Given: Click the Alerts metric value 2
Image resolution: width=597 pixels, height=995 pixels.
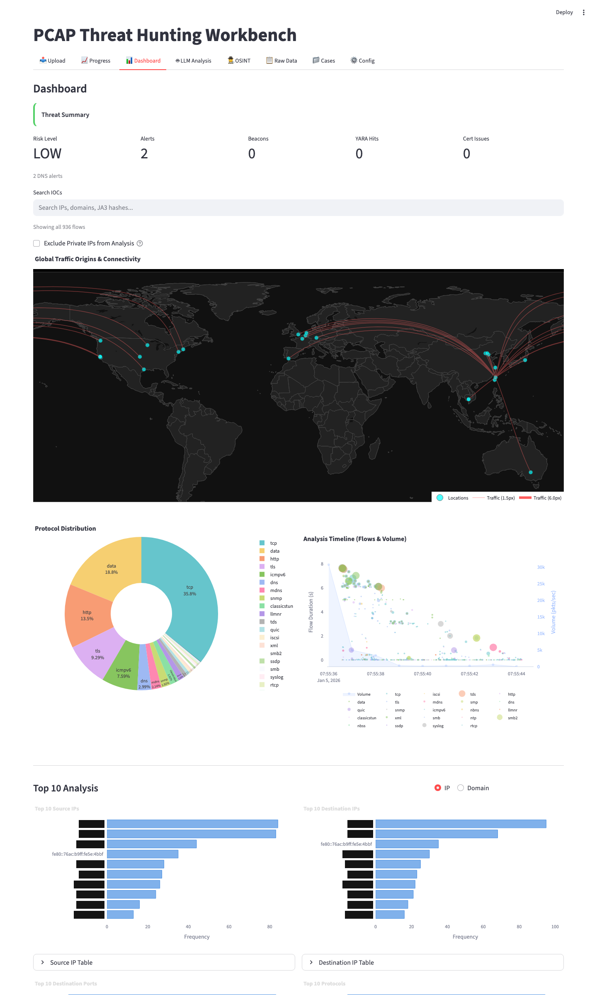Looking at the screenshot, I should [x=144, y=154].
